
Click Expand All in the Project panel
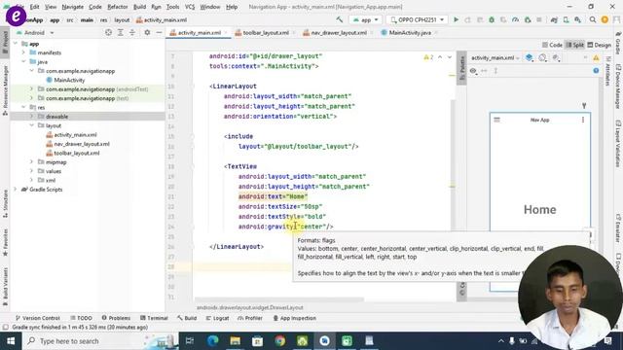[121, 32]
